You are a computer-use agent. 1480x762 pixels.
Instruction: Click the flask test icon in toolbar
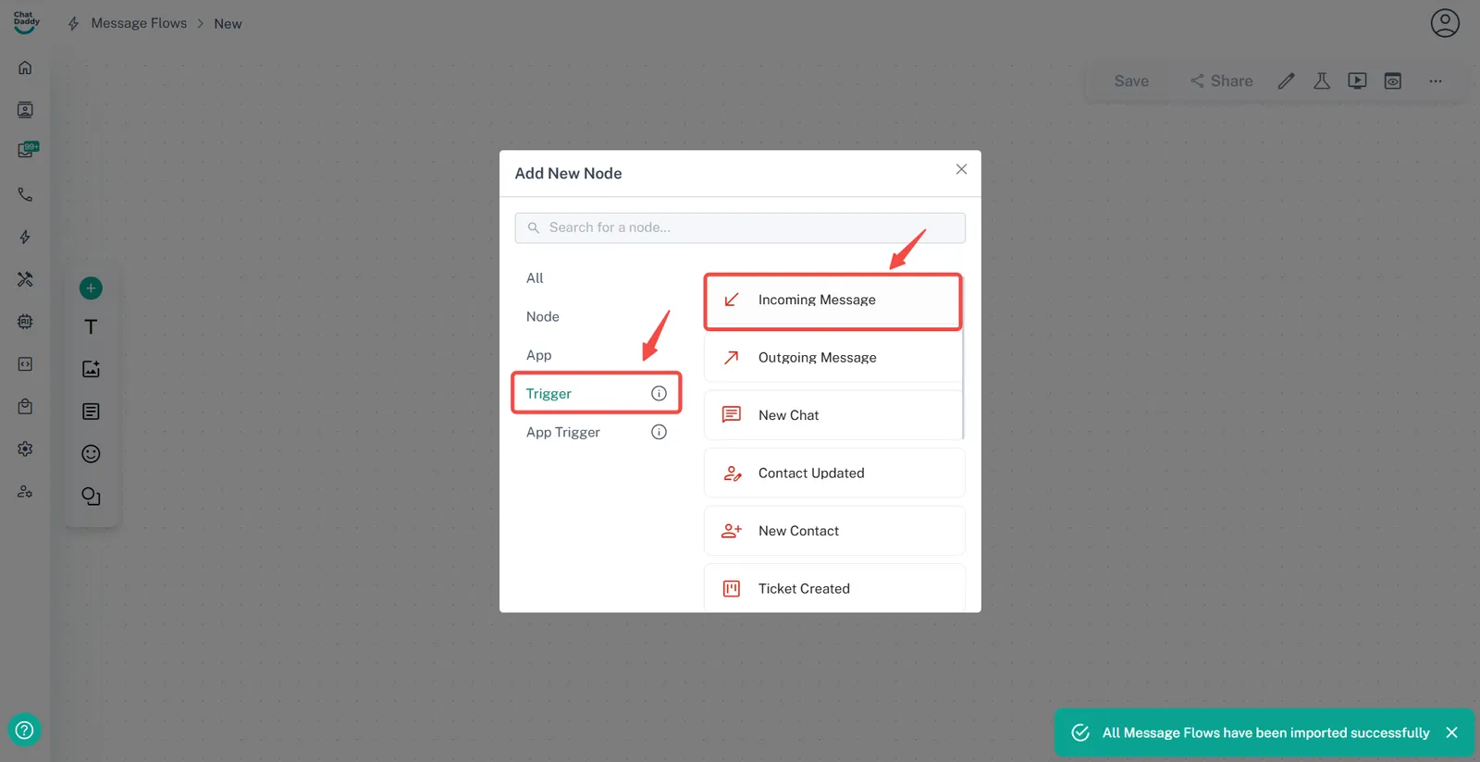(1322, 81)
